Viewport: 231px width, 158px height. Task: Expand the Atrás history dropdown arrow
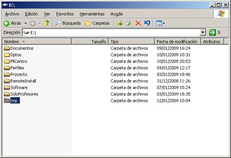pos(26,23)
